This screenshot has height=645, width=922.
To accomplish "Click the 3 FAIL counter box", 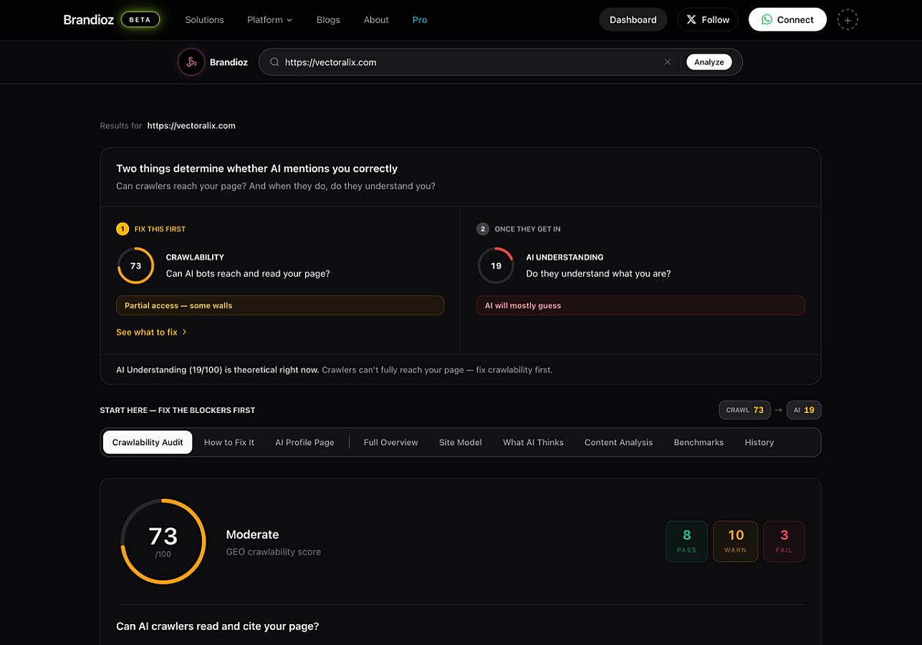I will [784, 541].
